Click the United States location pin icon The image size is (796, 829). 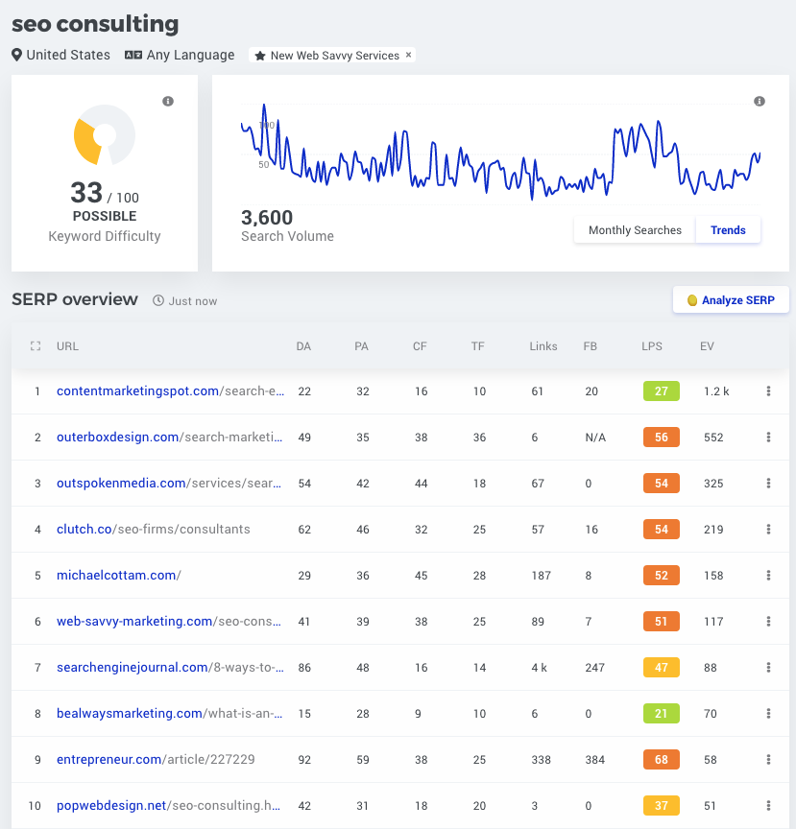[x=17, y=55]
